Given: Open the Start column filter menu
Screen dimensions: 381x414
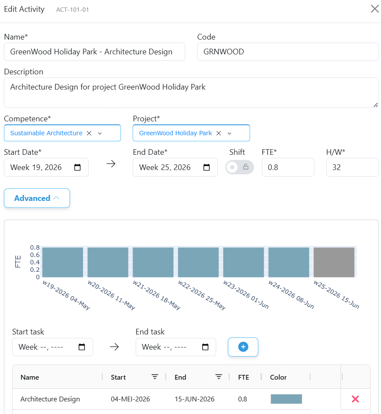Looking at the screenshot, I should (x=155, y=377).
